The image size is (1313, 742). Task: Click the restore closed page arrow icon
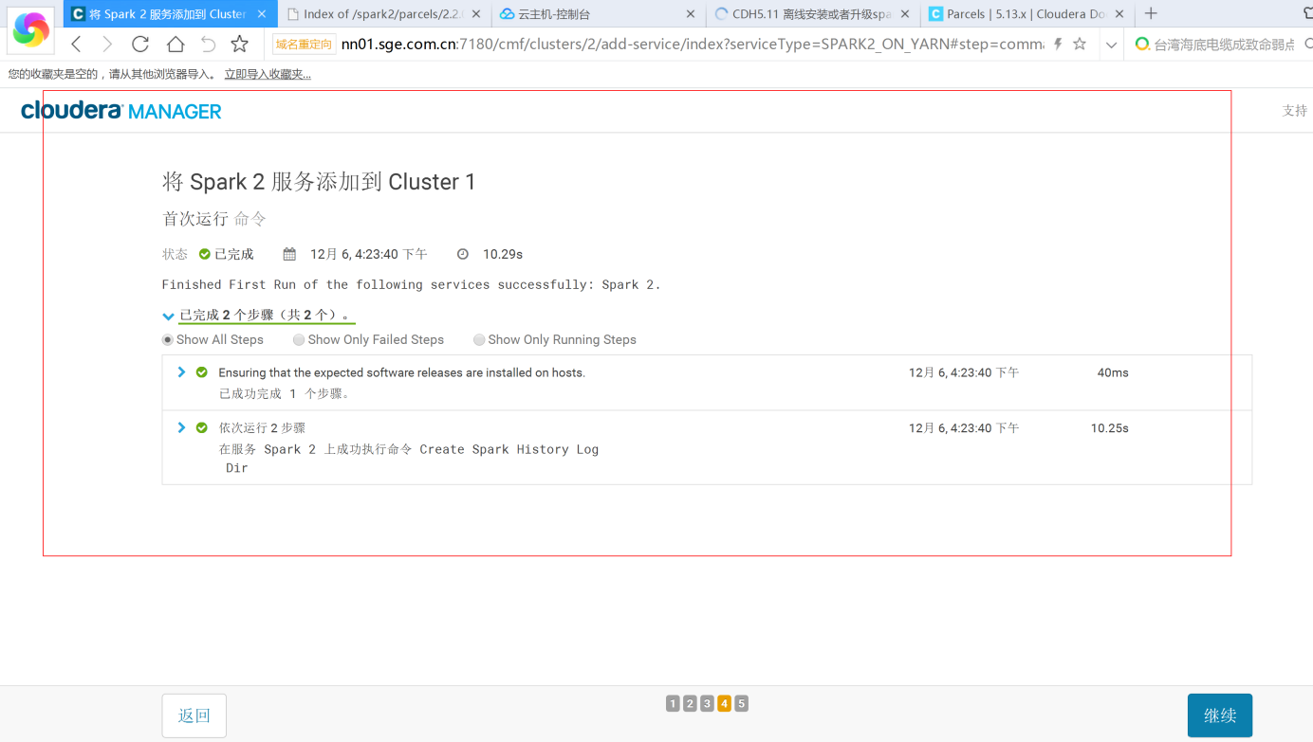(x=208, y=45)
